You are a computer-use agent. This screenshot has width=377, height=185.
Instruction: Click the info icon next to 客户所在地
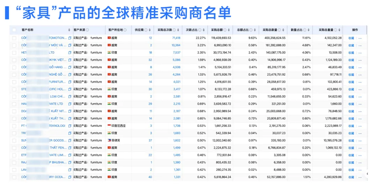pyautogui.click(x=125, y=30)
